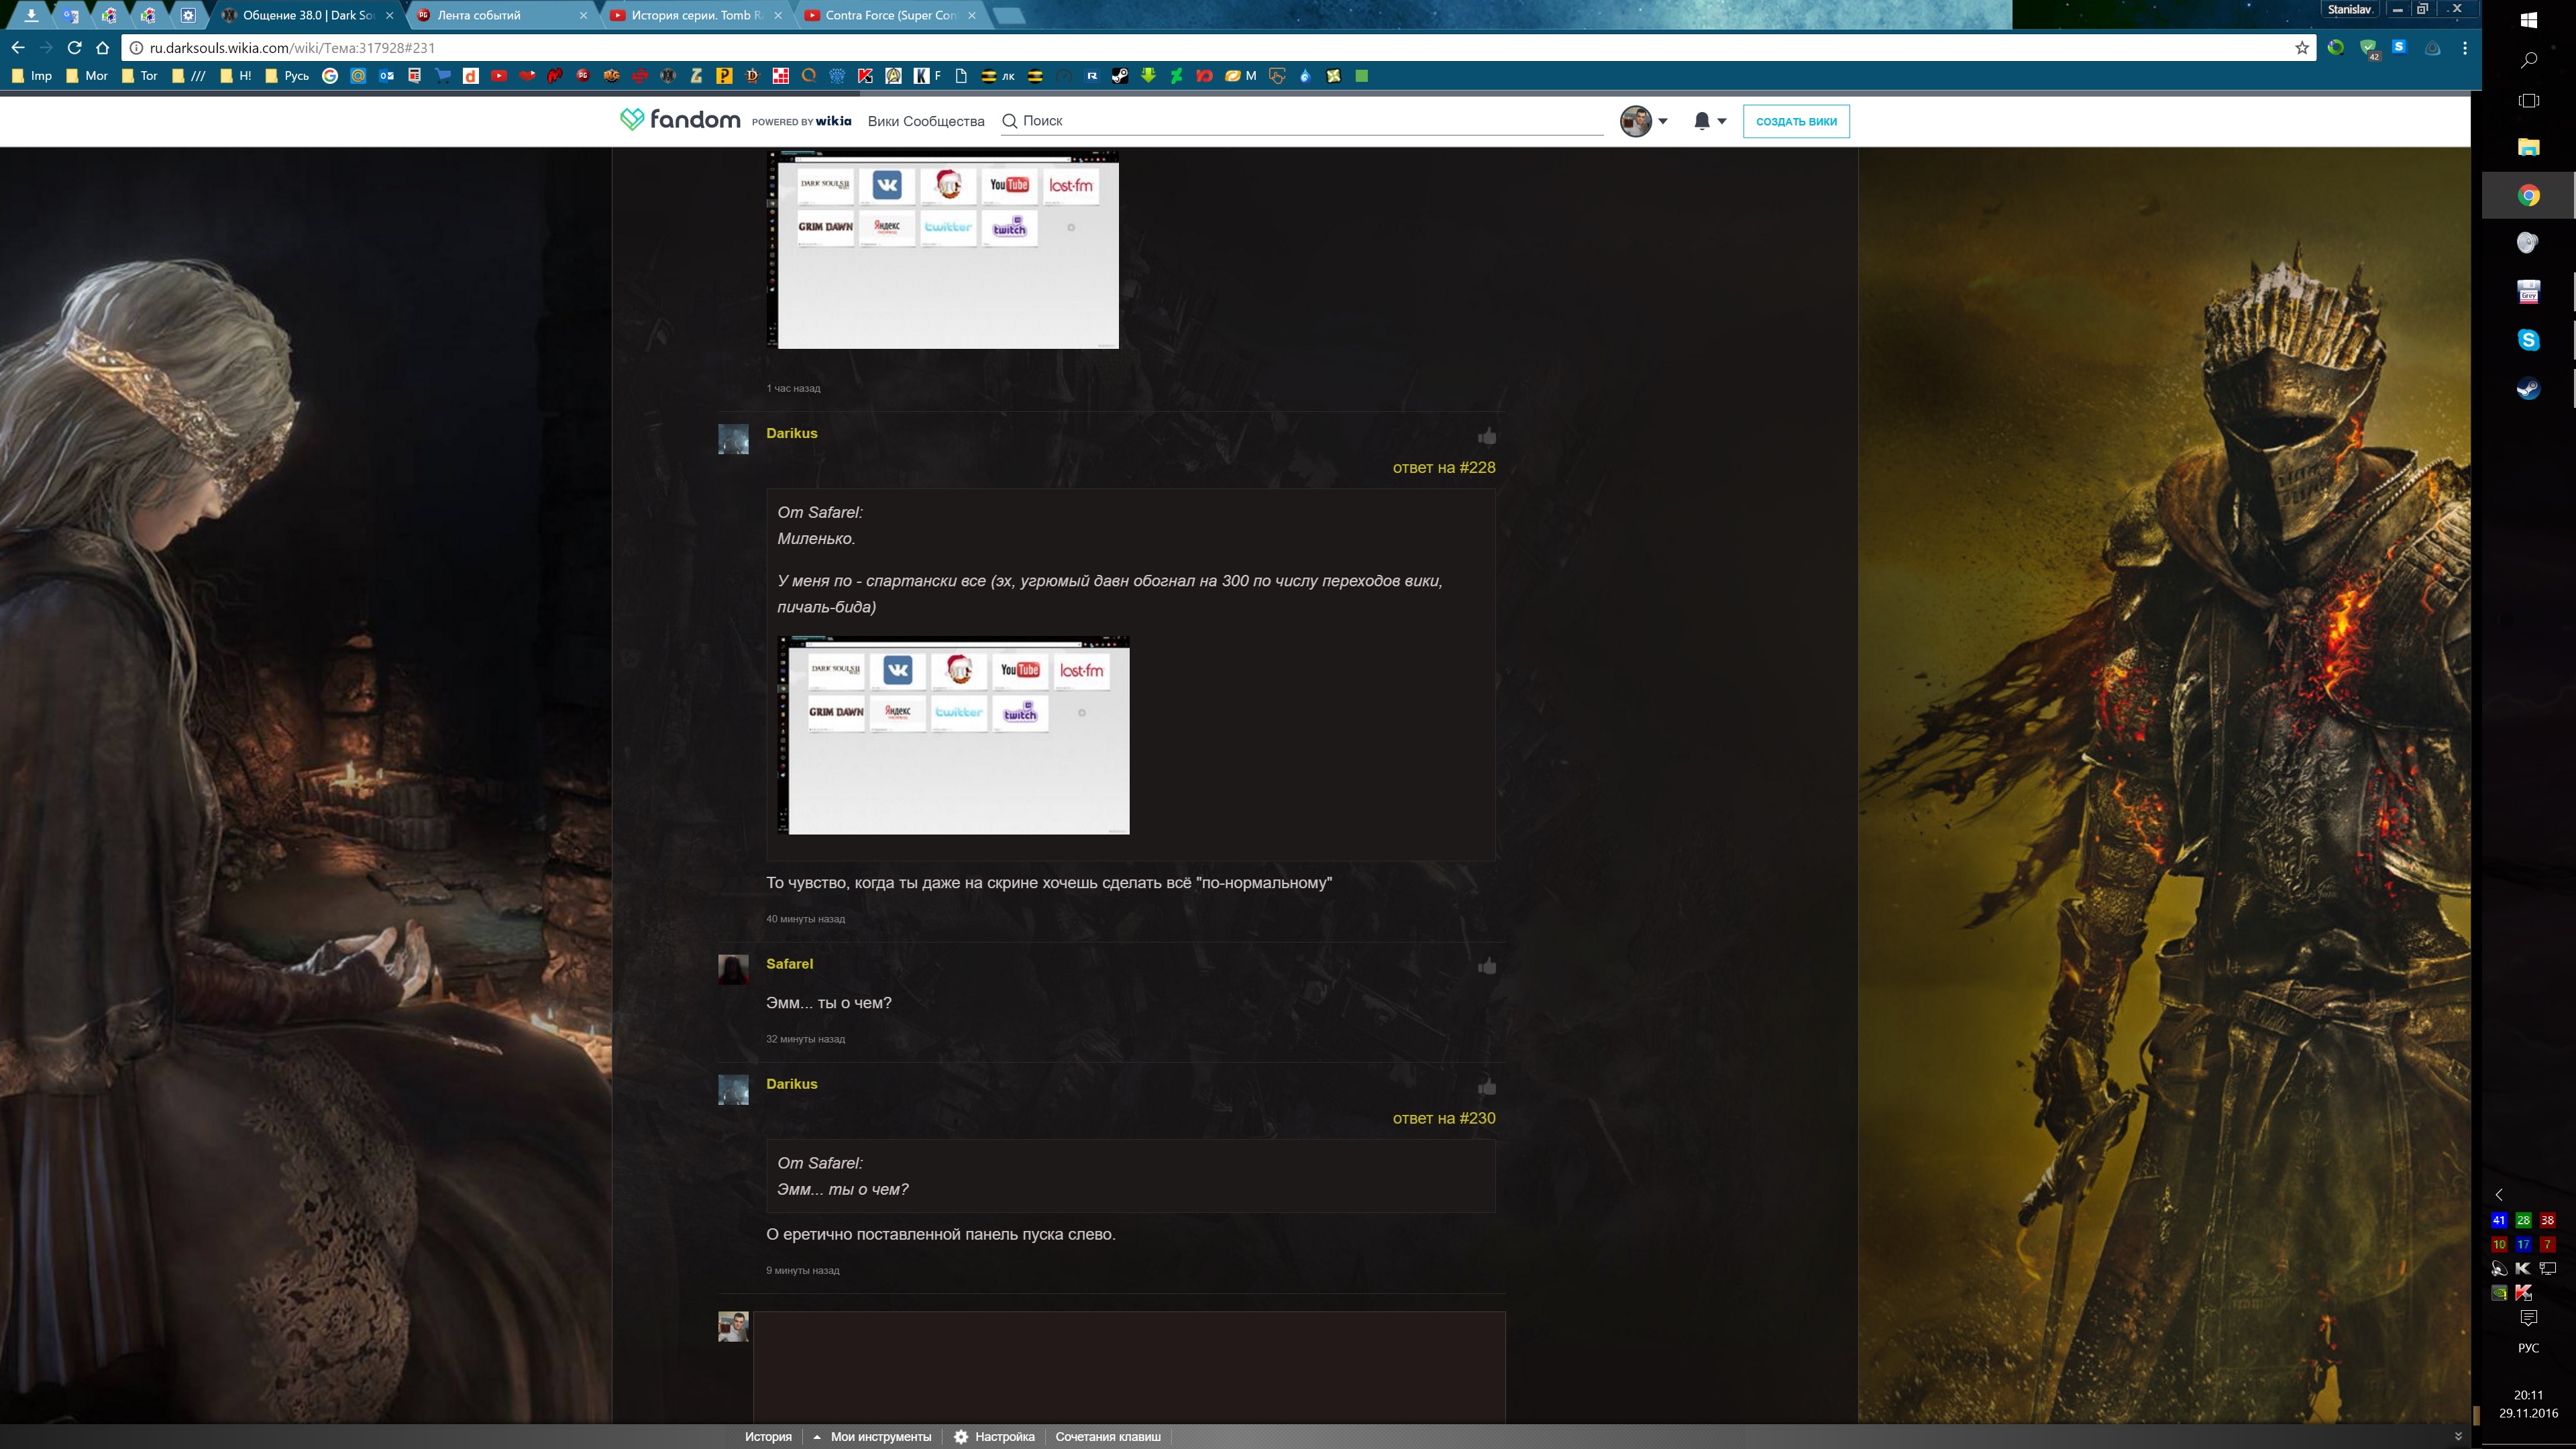2576x1449 pixels.
Task: Open the NVIDIA tray icon
Action: point(2498,1293)
